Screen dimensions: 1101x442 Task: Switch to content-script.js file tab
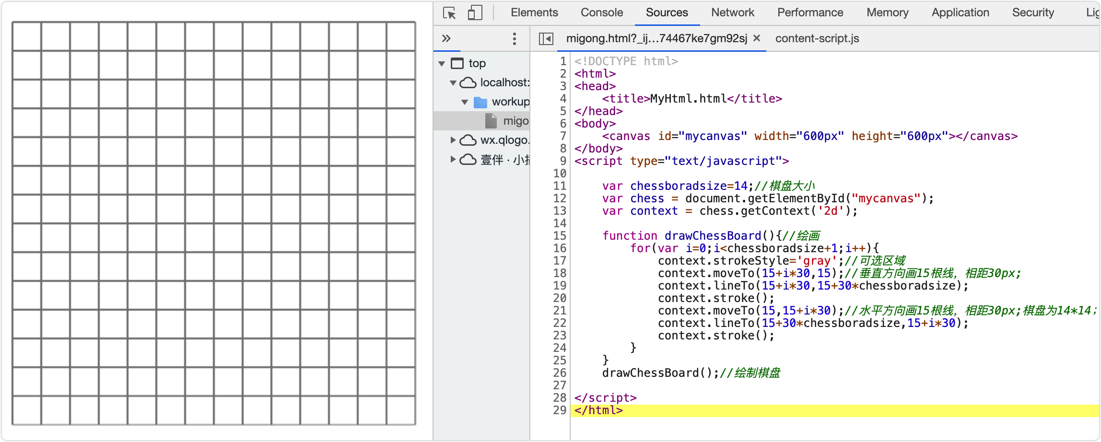[817, 39]
